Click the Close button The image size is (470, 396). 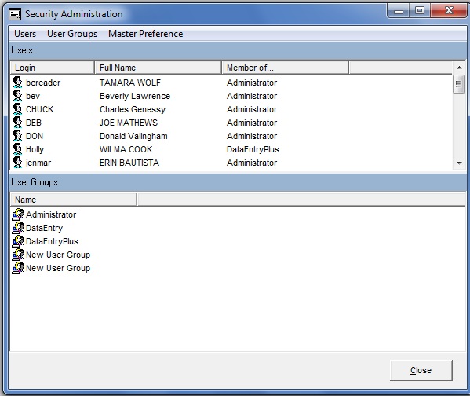click(421, 370)
